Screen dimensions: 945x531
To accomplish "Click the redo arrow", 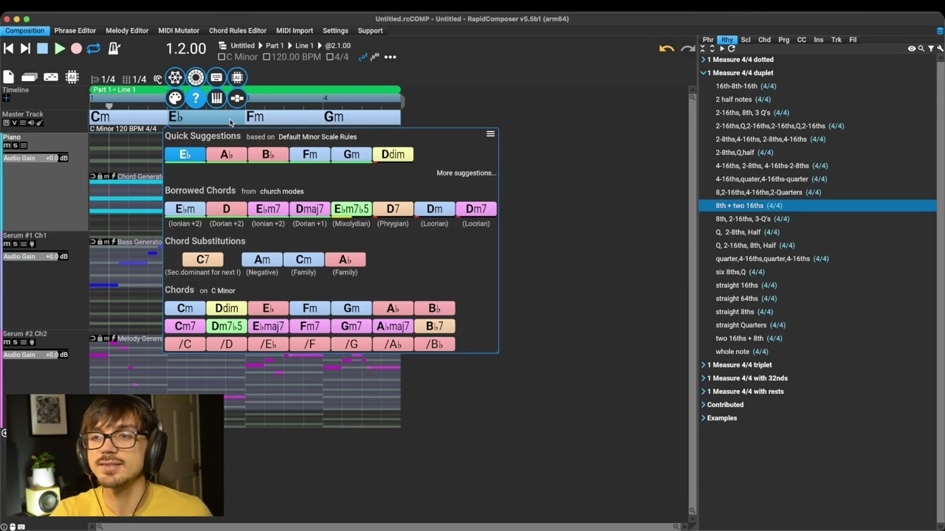I will click(687, 49).
